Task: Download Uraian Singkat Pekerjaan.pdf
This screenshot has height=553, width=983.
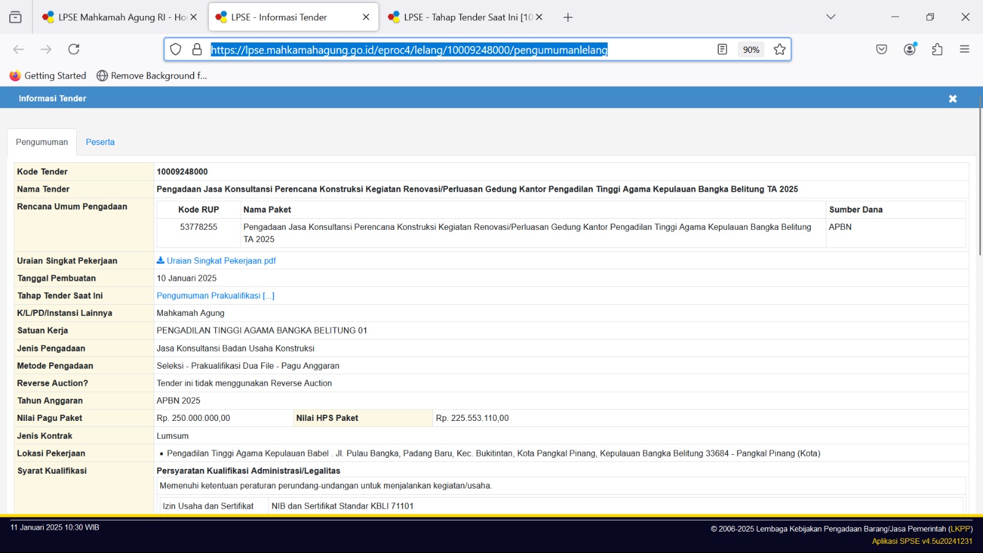Action: [216, 261]
